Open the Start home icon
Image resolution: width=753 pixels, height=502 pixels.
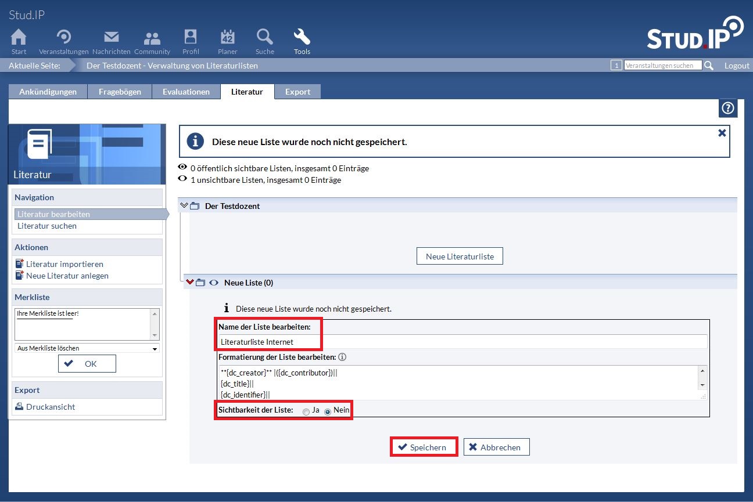pos(19,38)
